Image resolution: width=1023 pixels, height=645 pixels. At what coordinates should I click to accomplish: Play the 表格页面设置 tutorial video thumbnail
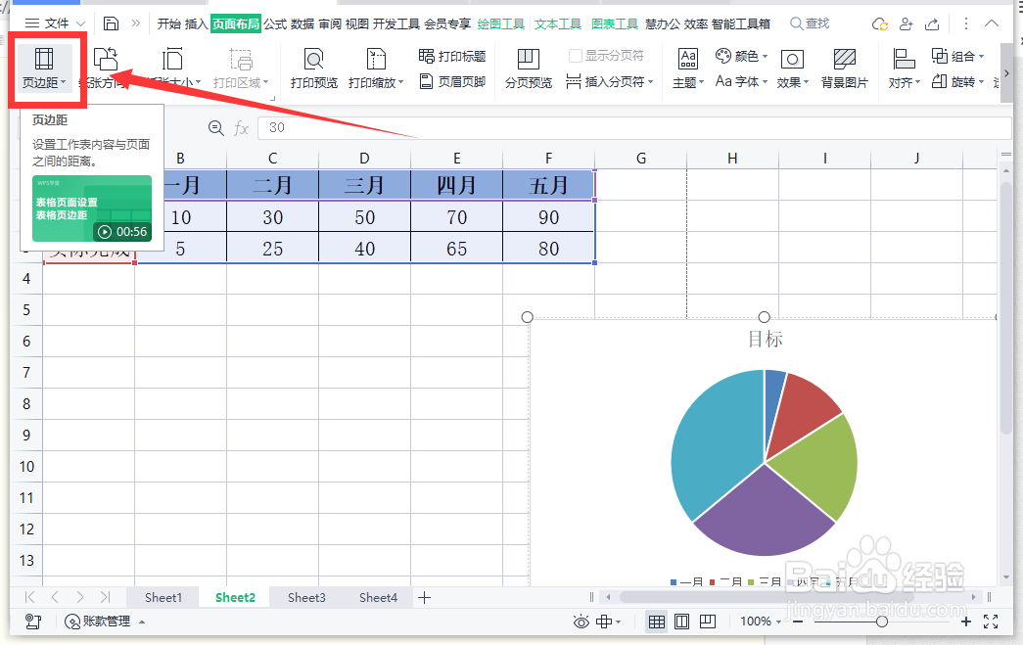click(92, 208)
